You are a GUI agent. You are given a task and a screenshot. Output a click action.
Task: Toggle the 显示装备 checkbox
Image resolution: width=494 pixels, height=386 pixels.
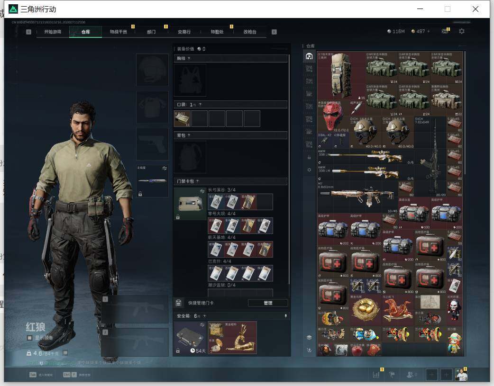pos(29,338)
